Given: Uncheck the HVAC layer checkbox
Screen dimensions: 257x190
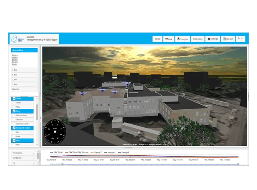Looking at the screenshot, I should [14, 141].
